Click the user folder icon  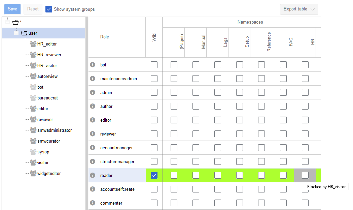tap(24, 33)
